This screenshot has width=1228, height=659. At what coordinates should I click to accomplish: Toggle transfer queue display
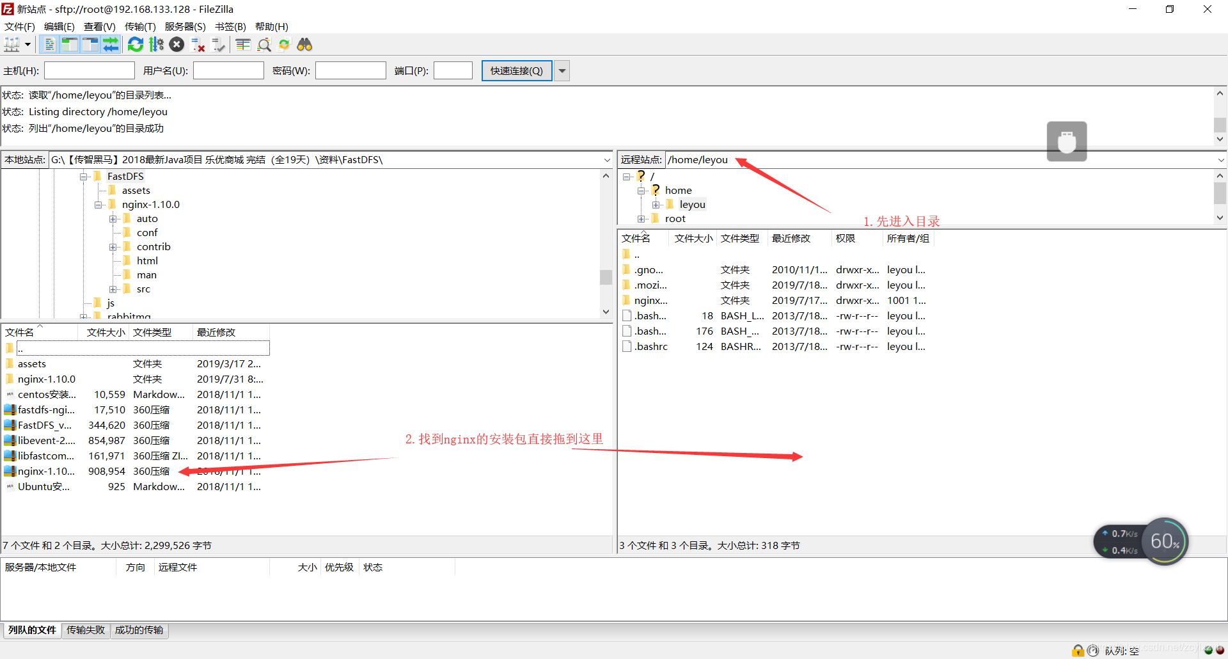pos(111,44)
